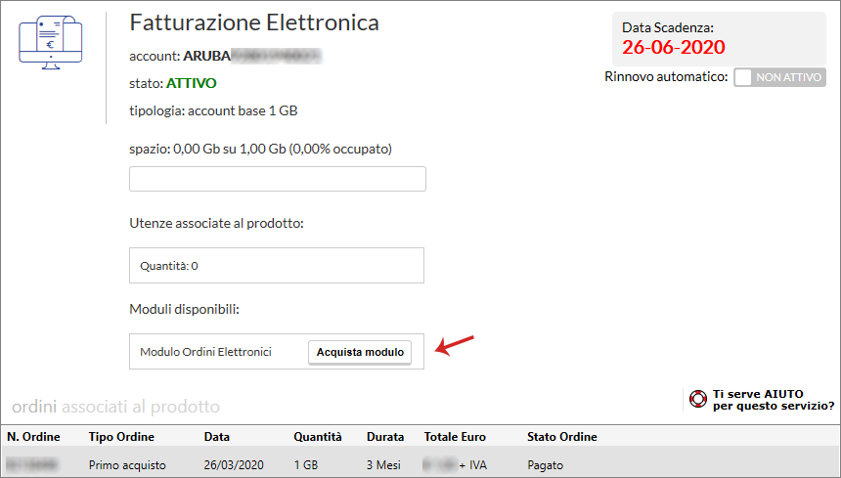Click the Utenze Quantità: 0 box
This screenshot has height=478, width=841.
click(277, 265)
